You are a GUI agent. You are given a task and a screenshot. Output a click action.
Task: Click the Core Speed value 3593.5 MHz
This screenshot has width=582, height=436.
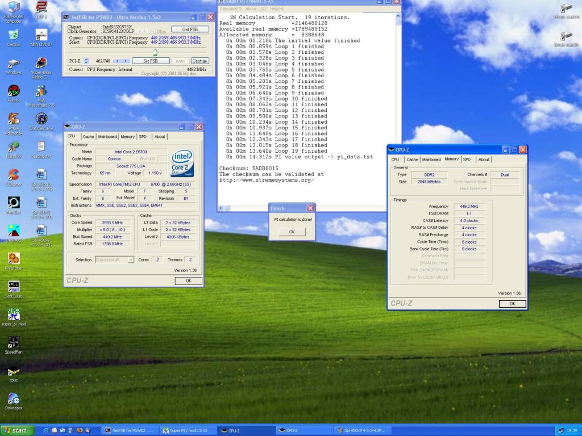113,223
